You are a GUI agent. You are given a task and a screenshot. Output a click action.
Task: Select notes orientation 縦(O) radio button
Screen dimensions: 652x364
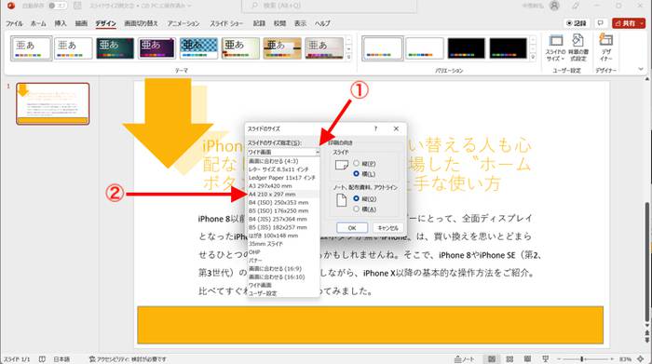(x=357, y=198)
